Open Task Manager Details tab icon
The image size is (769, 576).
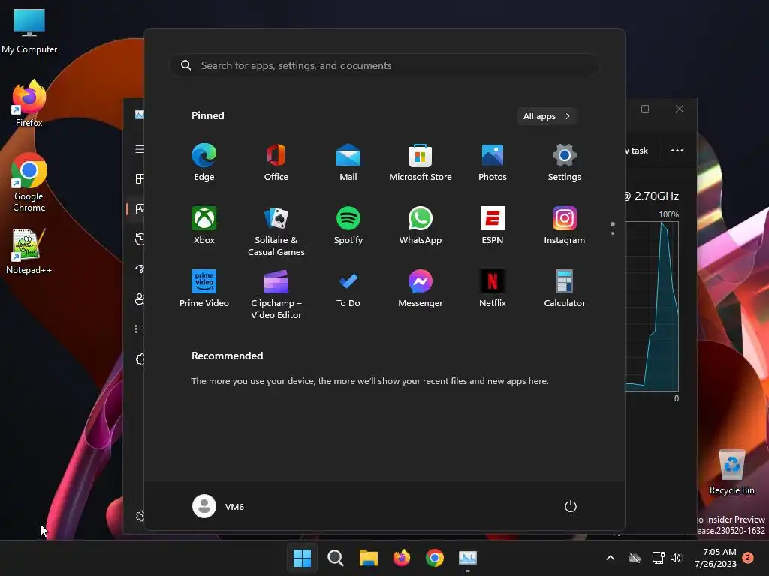(140, 329)
